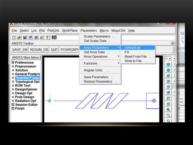Viewport: 193px width, 145px height.
Task: Open the Functions submenu
Action: 100,63
